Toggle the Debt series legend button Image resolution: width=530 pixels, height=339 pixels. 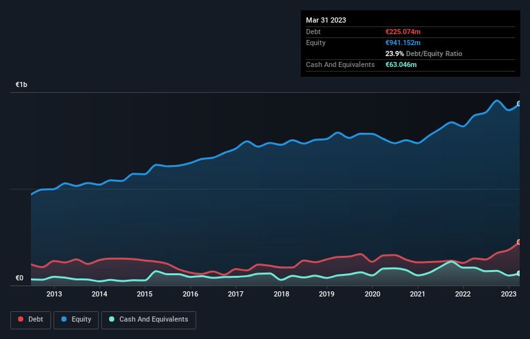click(x=30, y=320)
